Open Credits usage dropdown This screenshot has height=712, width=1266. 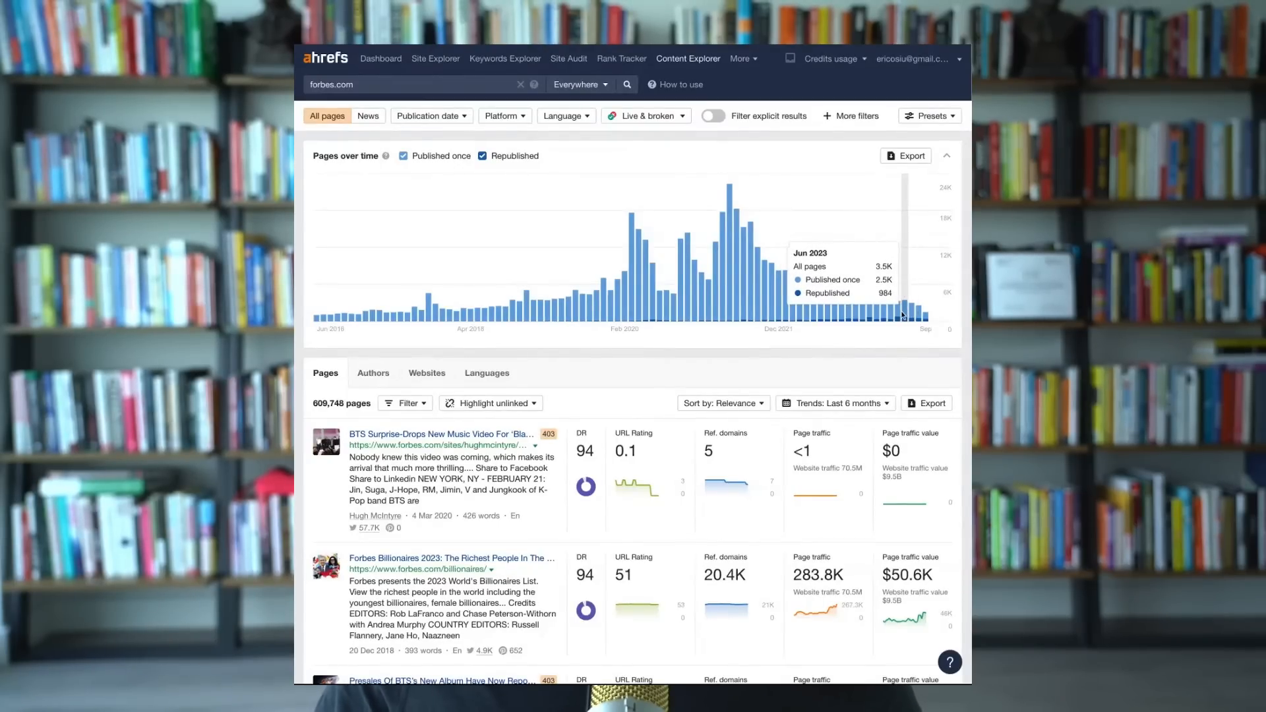point(835,59)
